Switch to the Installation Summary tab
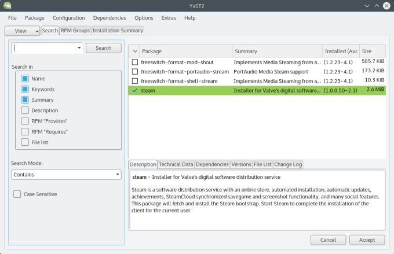 click(118, 31)
